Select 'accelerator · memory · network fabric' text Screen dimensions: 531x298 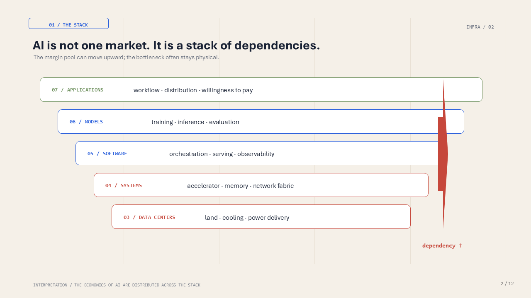coord(241,186)
